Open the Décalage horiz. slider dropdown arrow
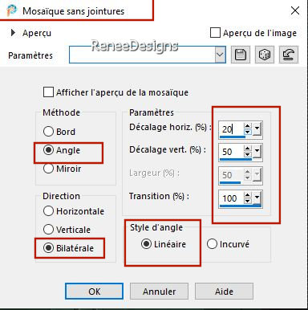 (x=257, y=129)
